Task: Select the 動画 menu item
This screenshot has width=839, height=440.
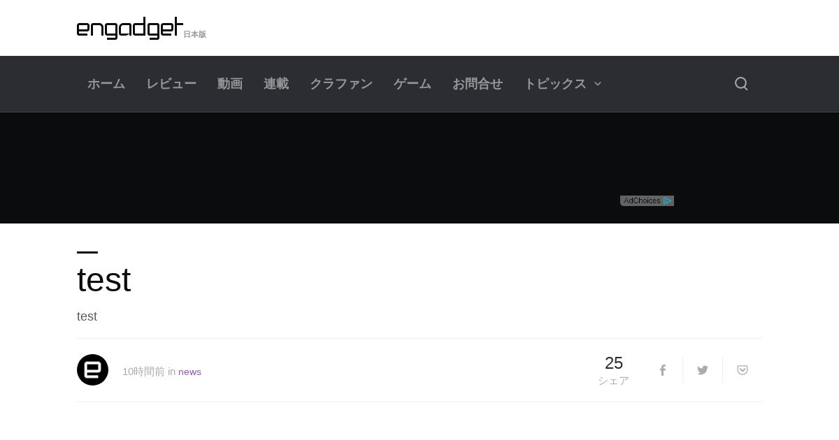Action: pos(230,84)
